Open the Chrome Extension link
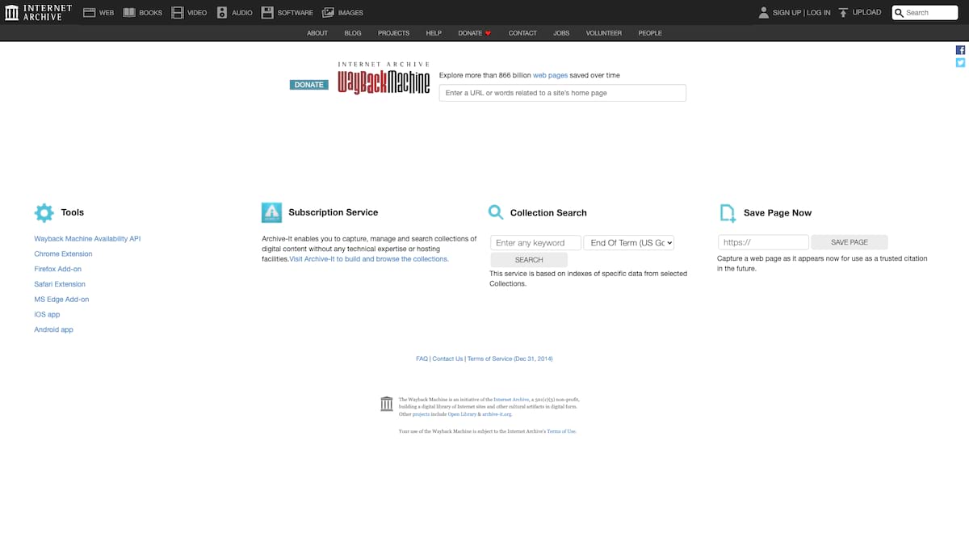This screenshot has height=545, width=969. [63, 254]
